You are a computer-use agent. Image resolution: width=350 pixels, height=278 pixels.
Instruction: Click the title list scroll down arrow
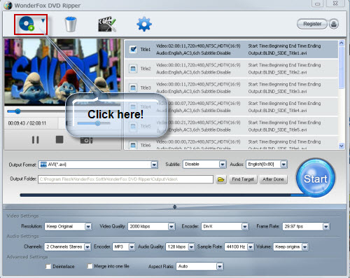pos(342,146)
